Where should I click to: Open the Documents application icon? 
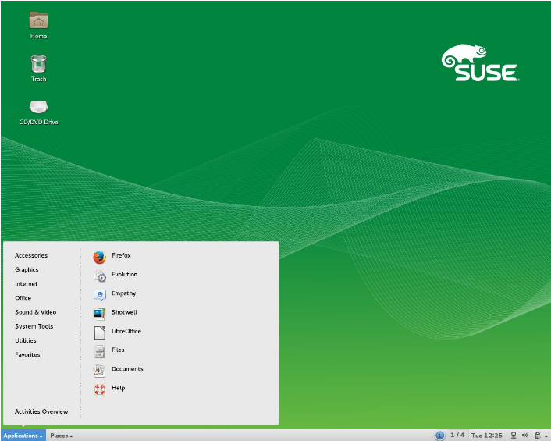99,371
